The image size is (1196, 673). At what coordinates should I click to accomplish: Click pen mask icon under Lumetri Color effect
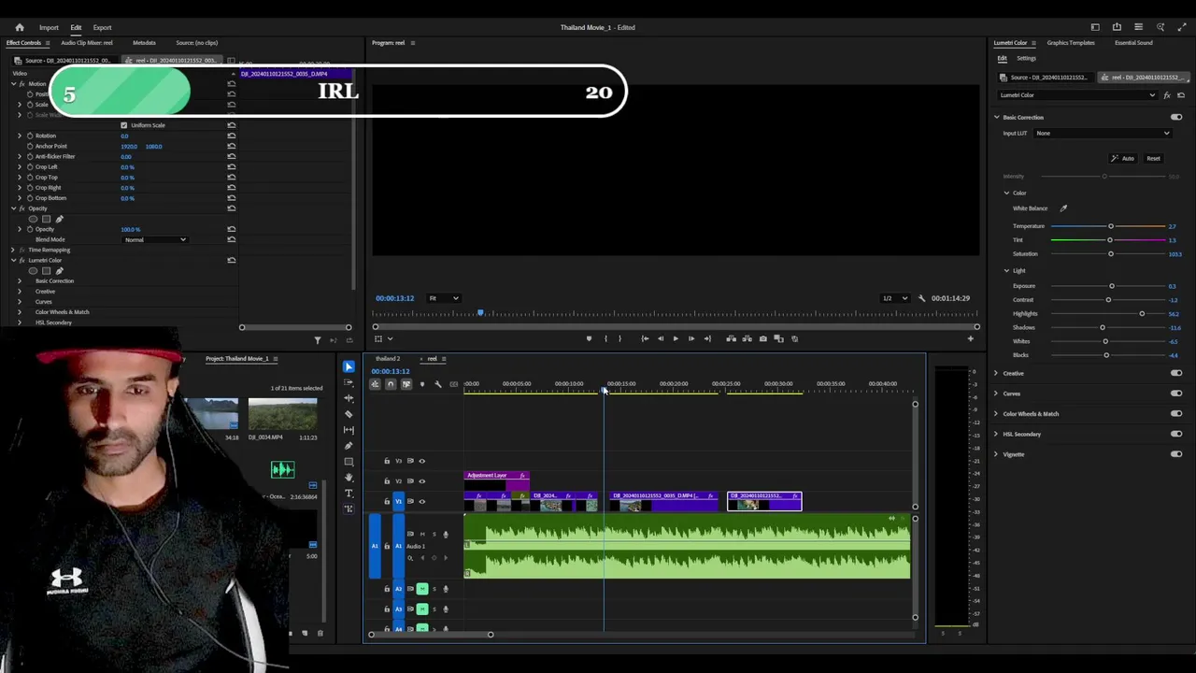click(x=60, y=271)
